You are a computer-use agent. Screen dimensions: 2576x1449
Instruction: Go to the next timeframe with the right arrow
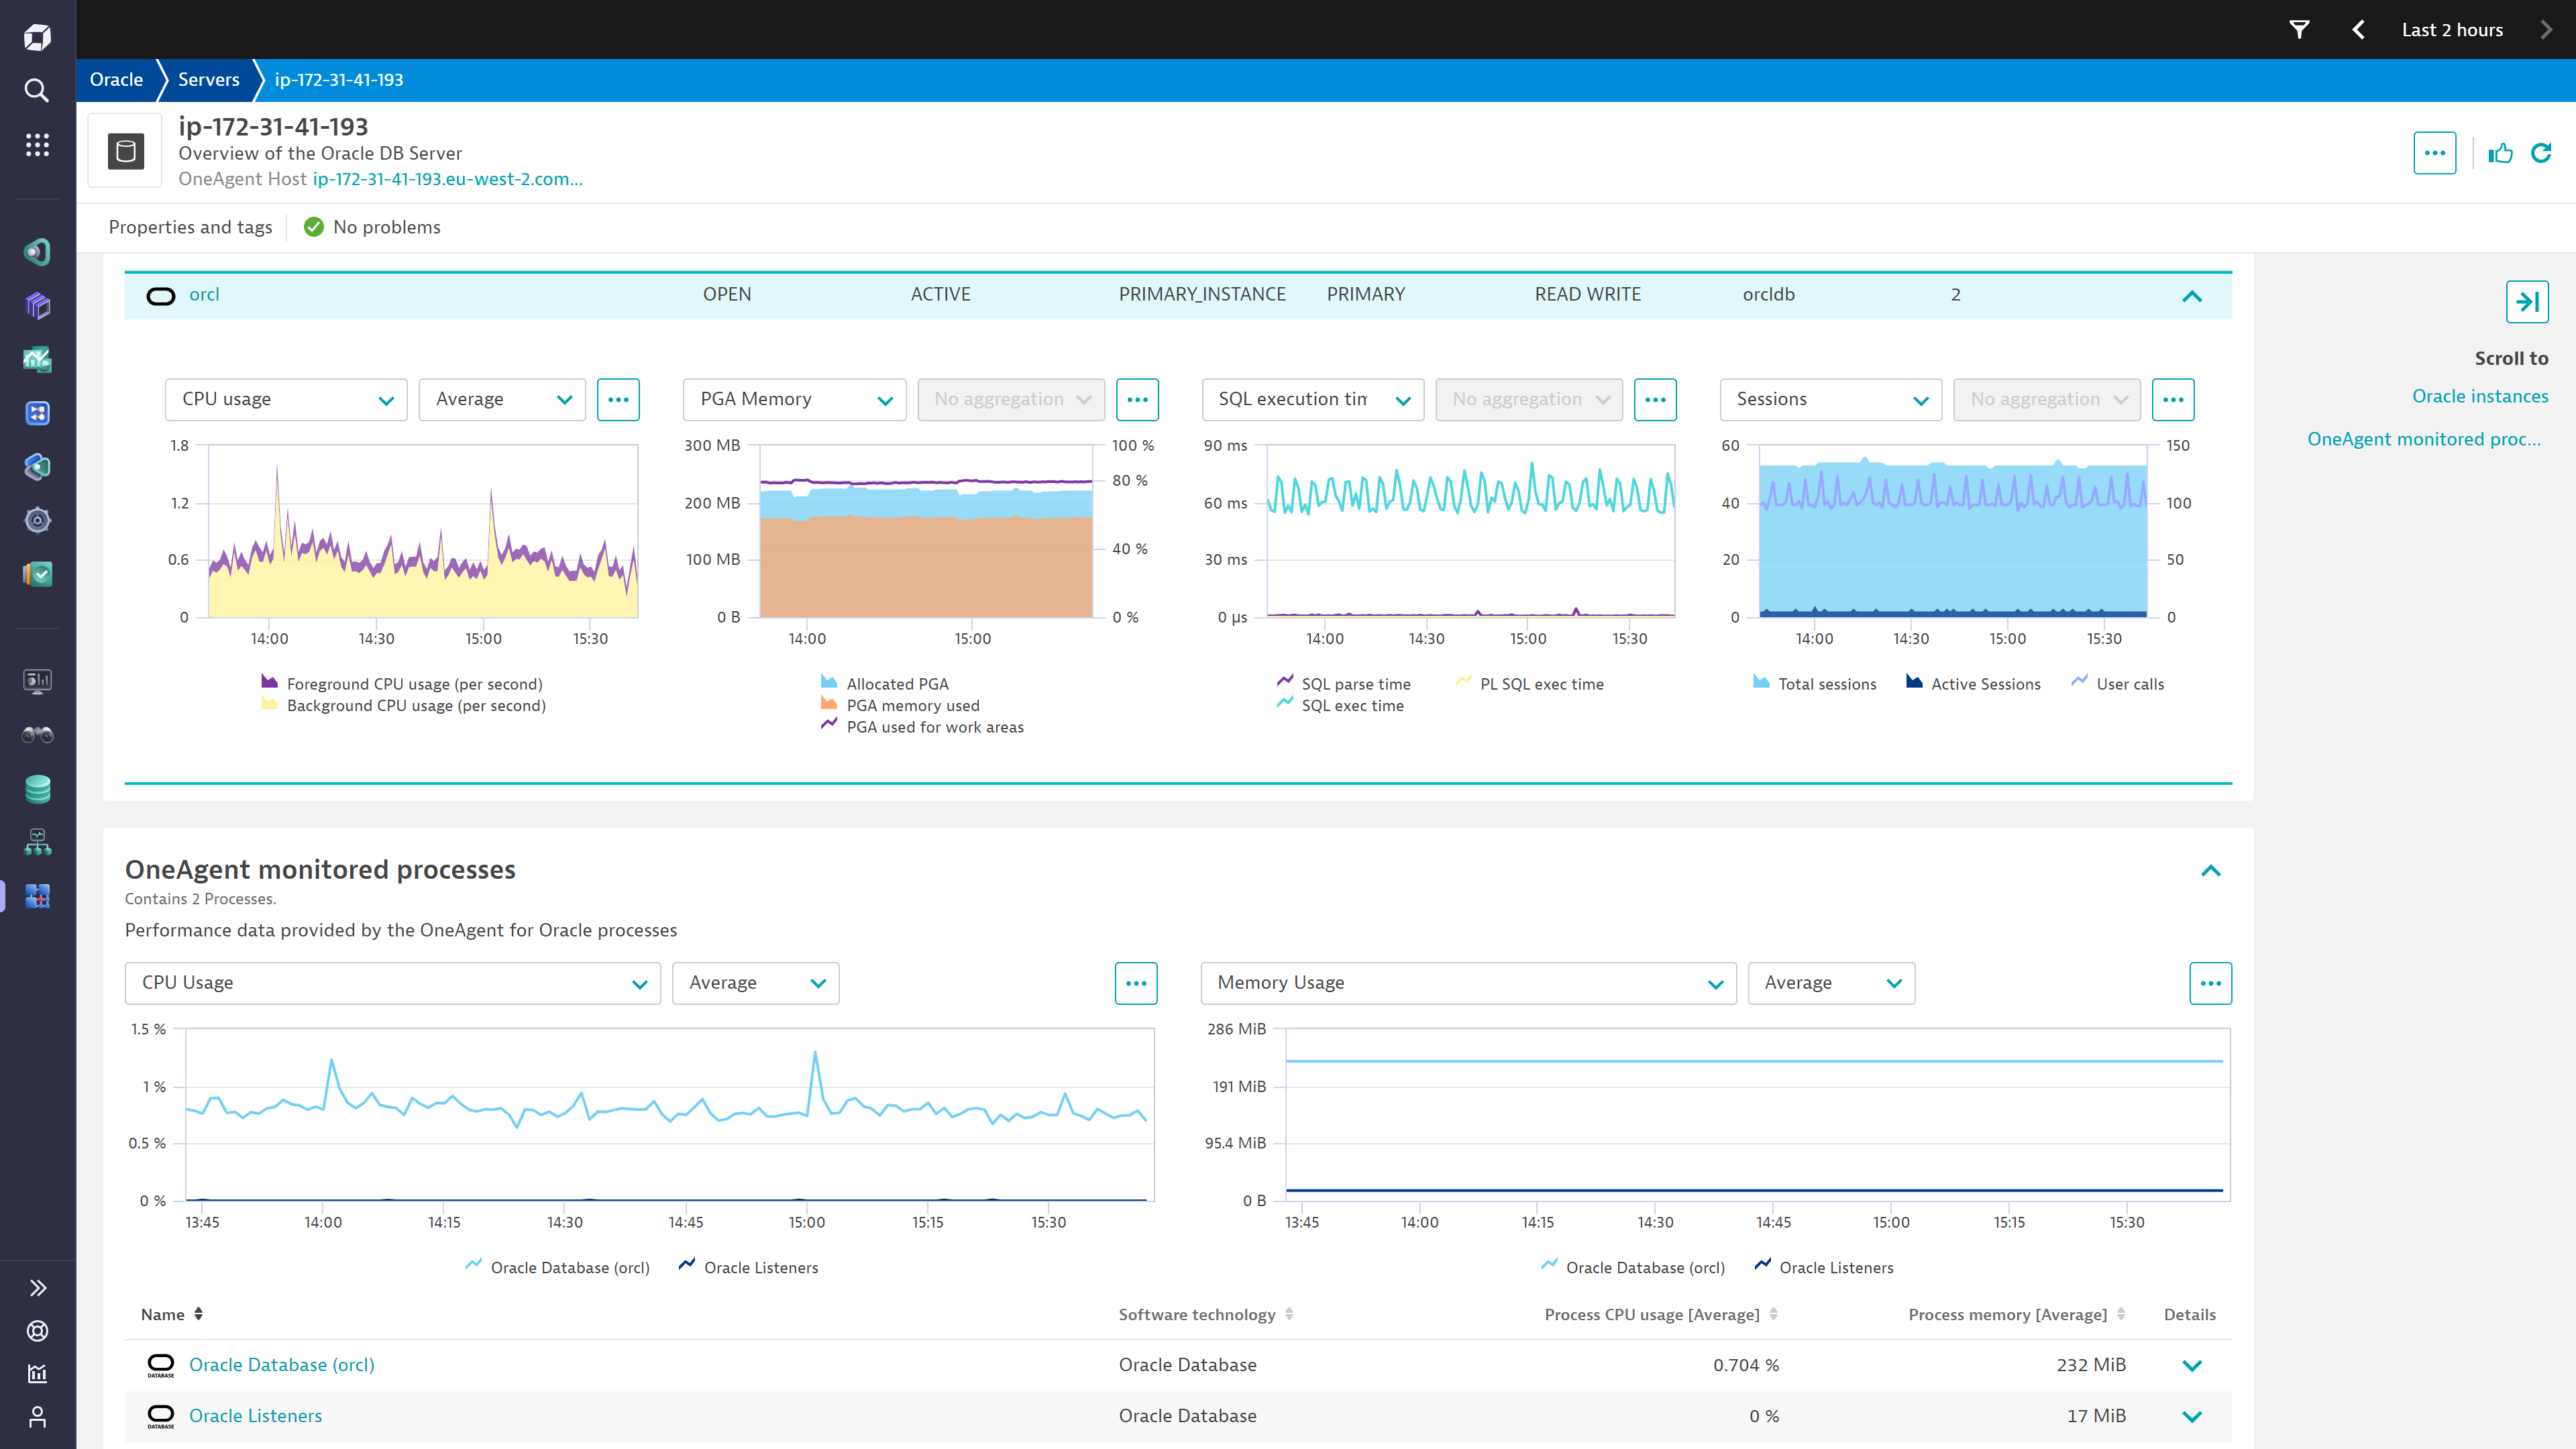[2546, 30]
